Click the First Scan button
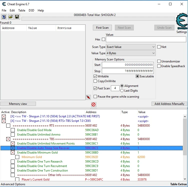This screenshot has width=188, height=187. pos(102,28)
